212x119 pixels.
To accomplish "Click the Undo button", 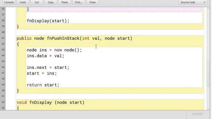I will tap(23, 2).
